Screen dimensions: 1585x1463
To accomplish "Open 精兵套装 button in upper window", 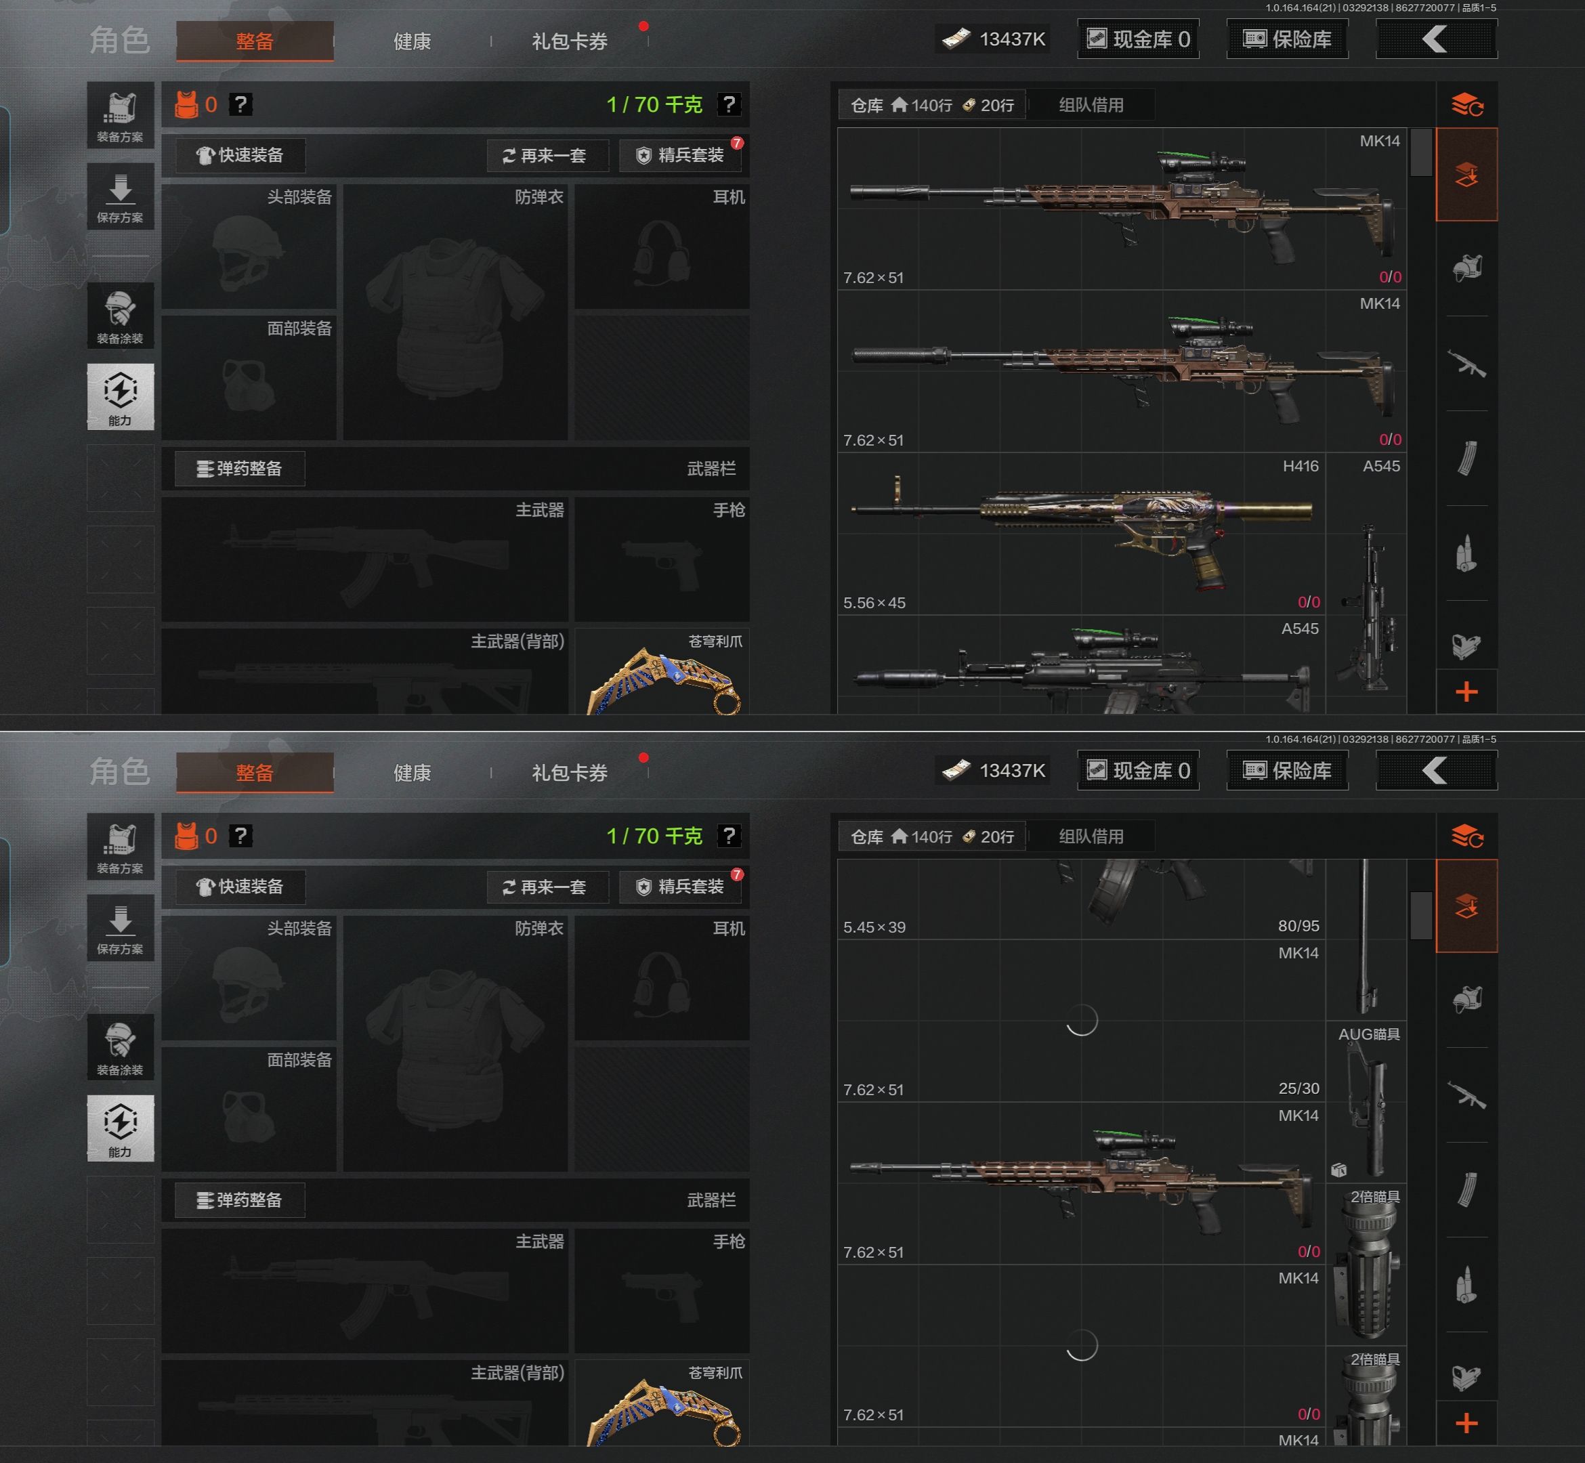I will [681, 155].
